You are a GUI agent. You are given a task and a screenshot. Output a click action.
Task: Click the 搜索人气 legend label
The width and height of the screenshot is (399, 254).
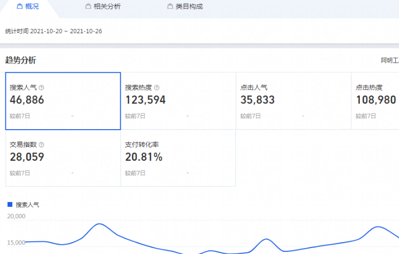27,205
